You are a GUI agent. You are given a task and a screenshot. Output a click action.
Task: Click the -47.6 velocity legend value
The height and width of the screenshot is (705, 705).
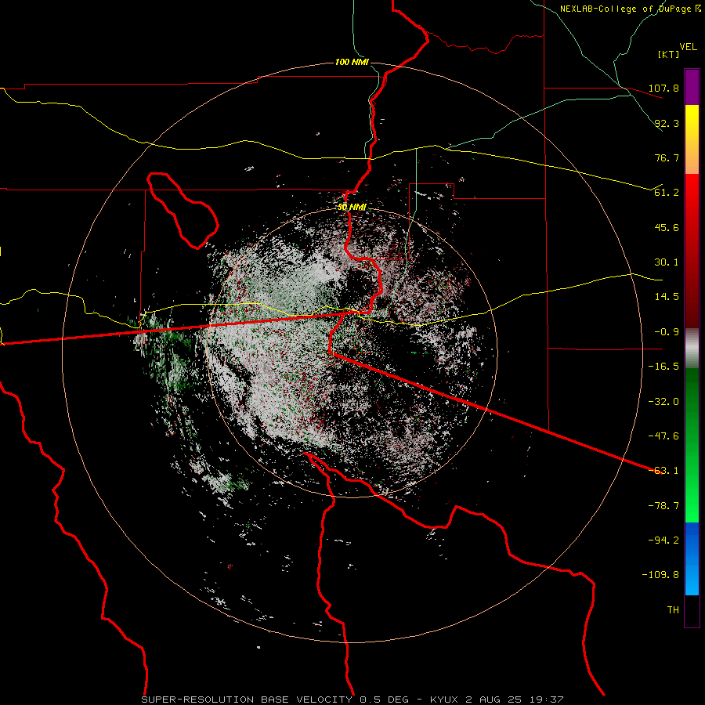pyautogui.click(x=663, y=436)
